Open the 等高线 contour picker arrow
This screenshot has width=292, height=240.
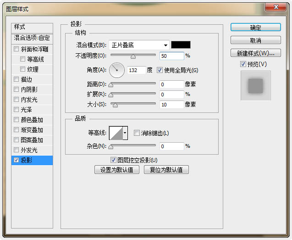coord(125,133)
